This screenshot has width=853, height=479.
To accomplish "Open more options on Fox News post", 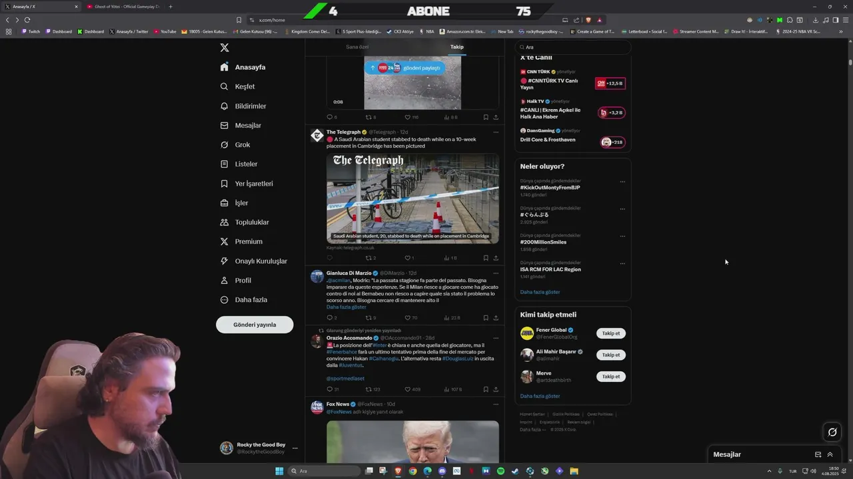I will pos(496,404).
